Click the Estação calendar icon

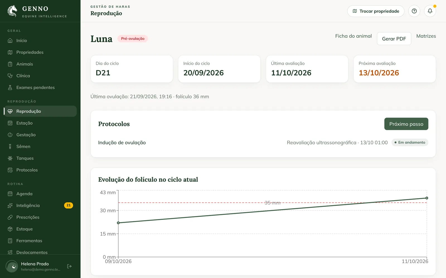[10, 123]
